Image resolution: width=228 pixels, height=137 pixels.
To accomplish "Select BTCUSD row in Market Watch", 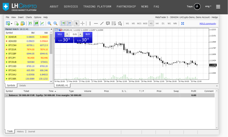I will [27, 66].
